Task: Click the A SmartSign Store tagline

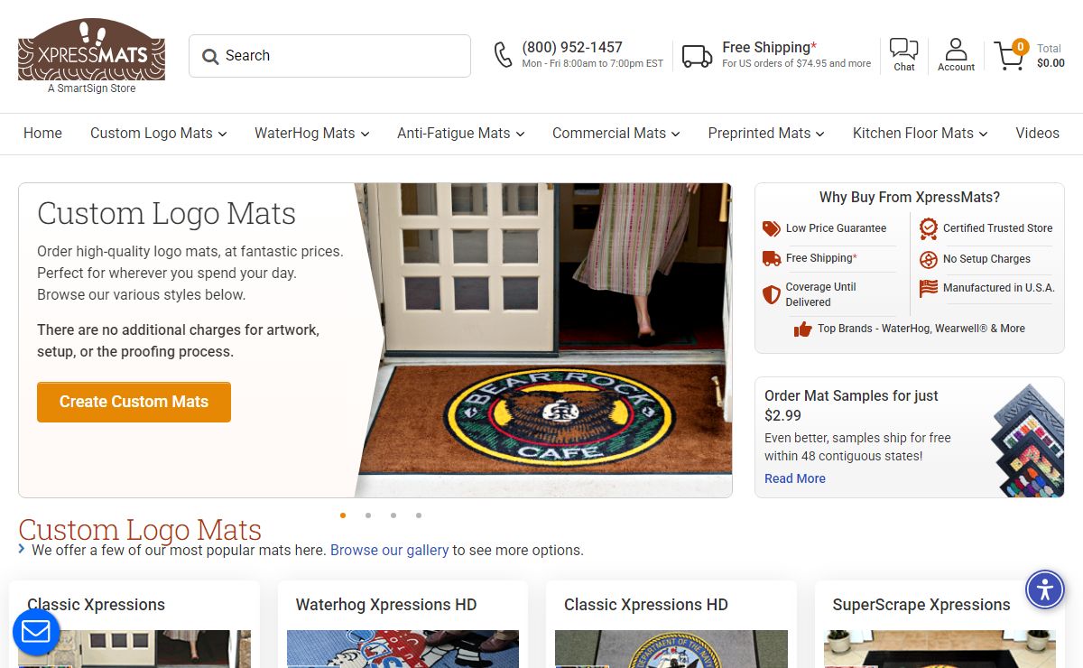Action: point(91,88)
